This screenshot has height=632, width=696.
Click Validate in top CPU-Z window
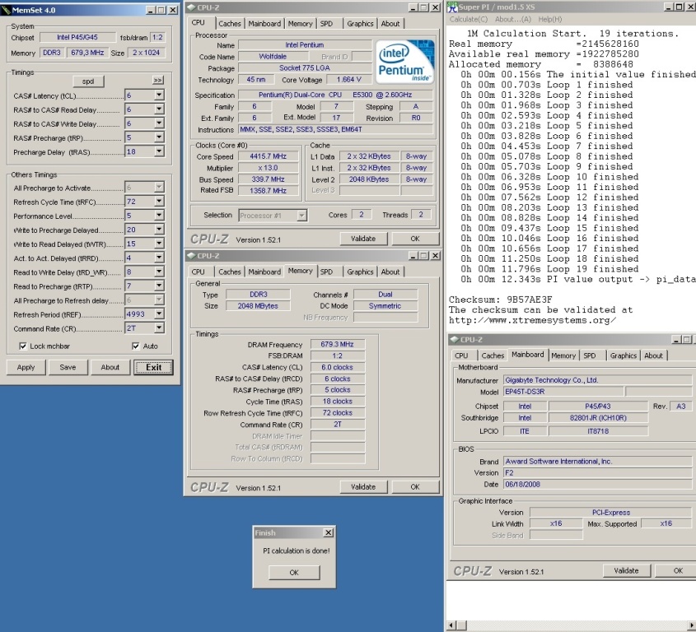tap(363, 239)
